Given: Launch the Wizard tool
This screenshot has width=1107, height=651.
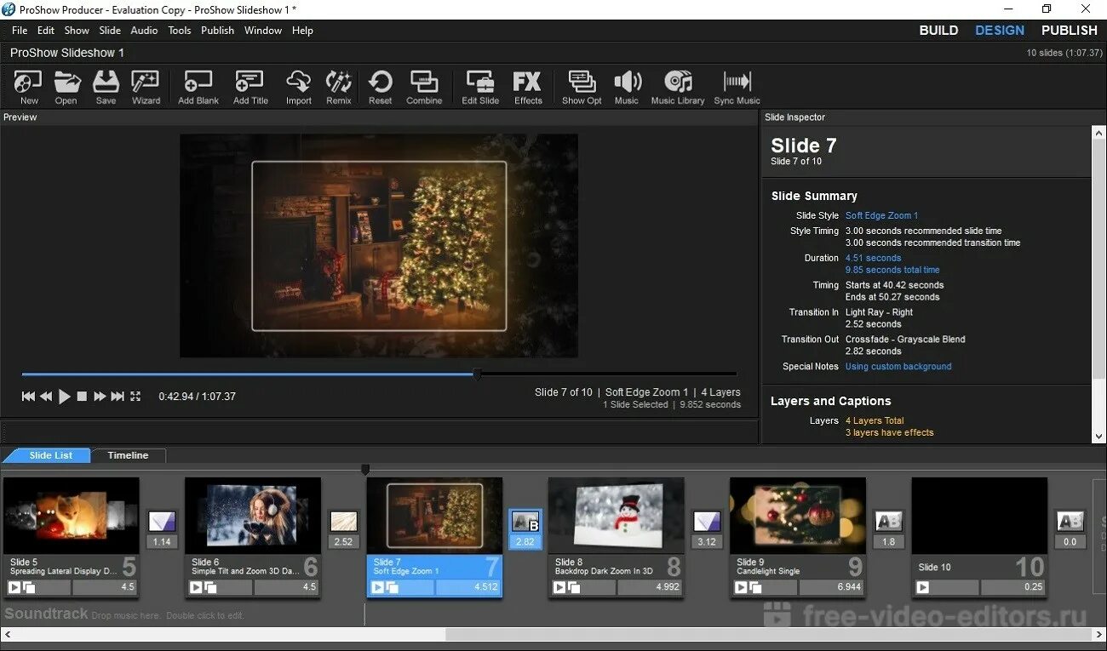Looking at the screenshot, I should [x=146, y=88].
